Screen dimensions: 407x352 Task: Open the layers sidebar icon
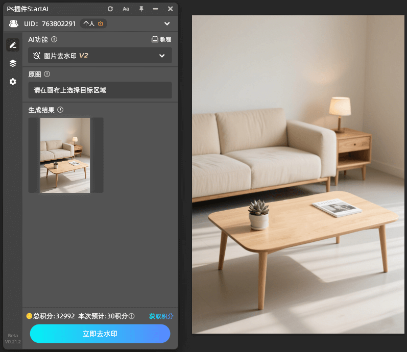click(13, 63)
